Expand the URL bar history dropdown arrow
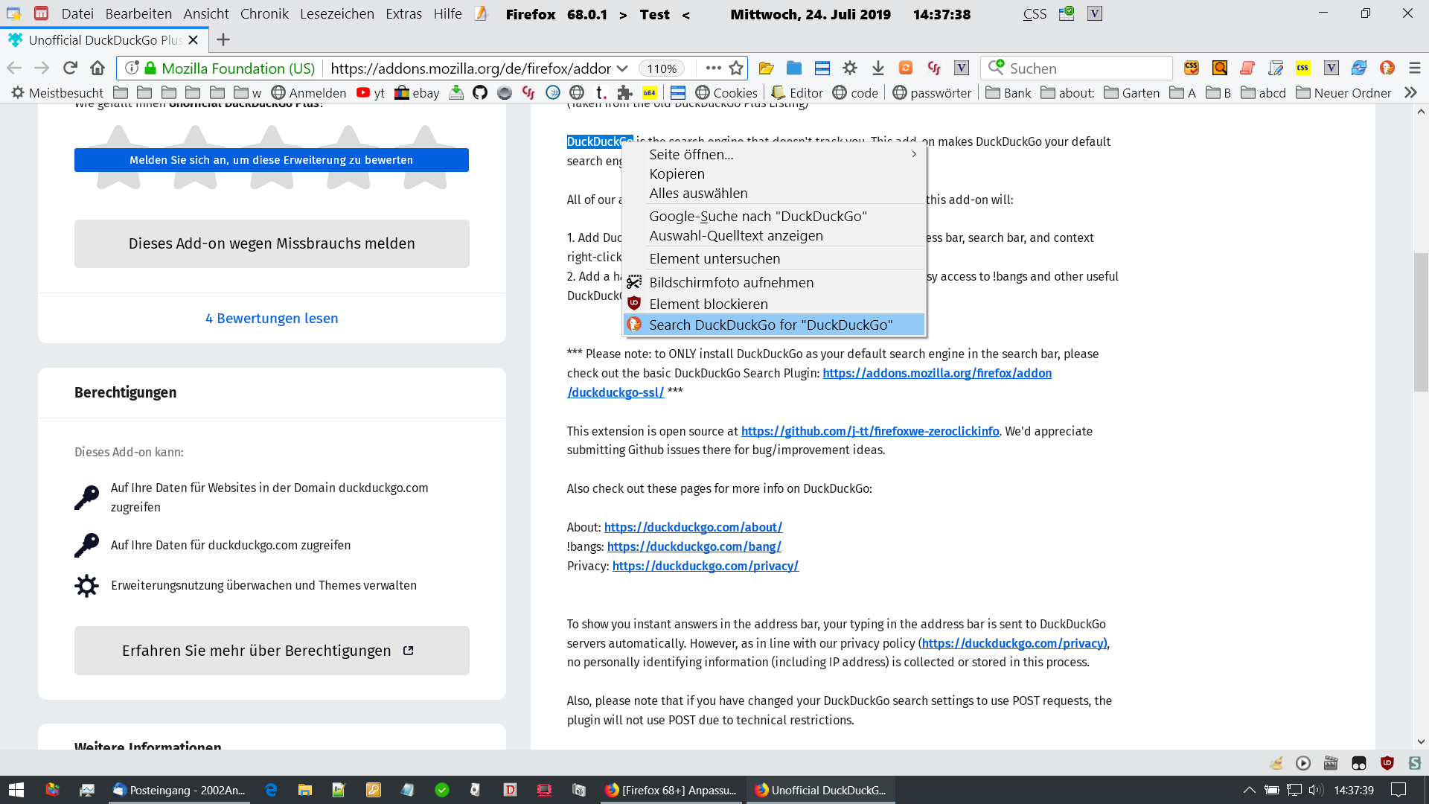The height and width of the screenshot is (804, 1429). coord(622,68)
